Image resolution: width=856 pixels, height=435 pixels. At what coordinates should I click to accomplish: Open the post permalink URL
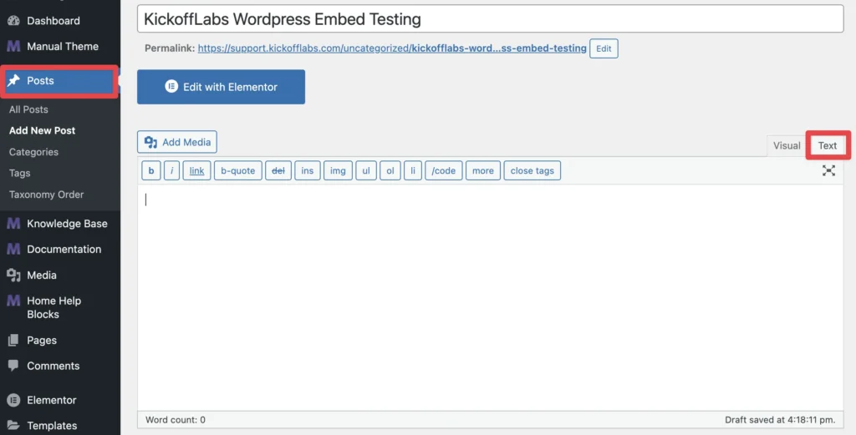[392, 48]
